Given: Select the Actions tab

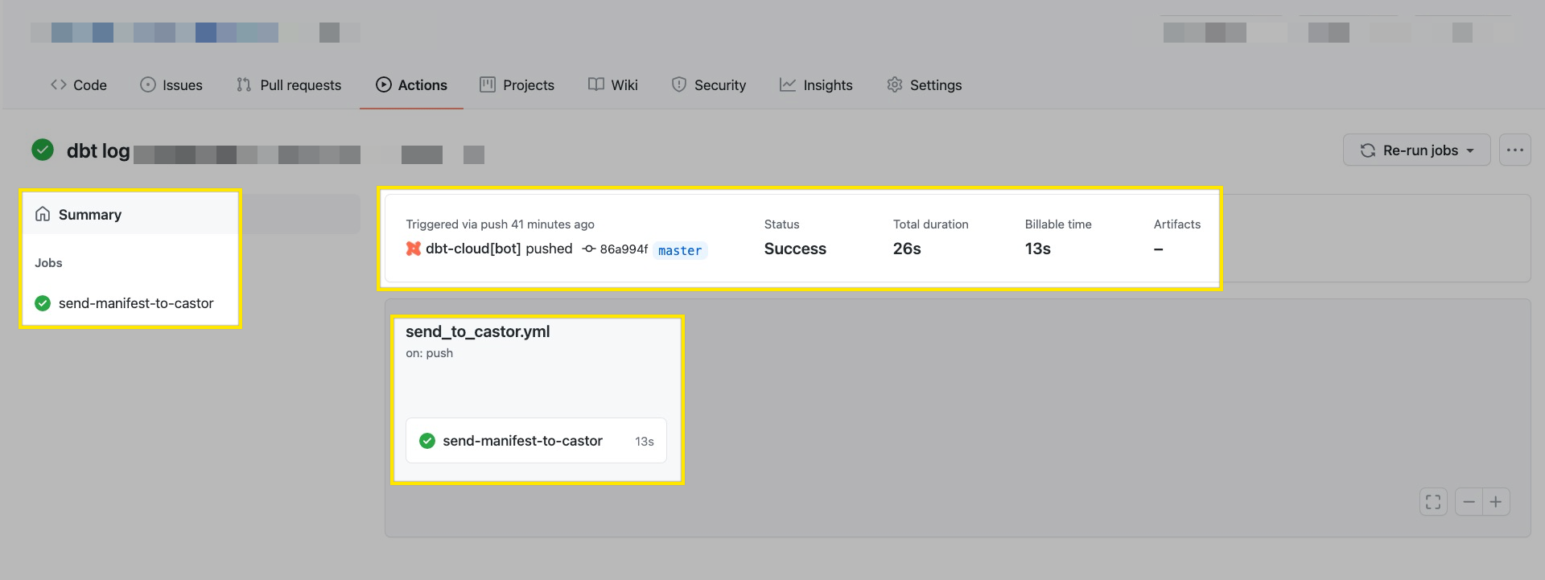Looking at the screenshot, I should coord(411,85).
